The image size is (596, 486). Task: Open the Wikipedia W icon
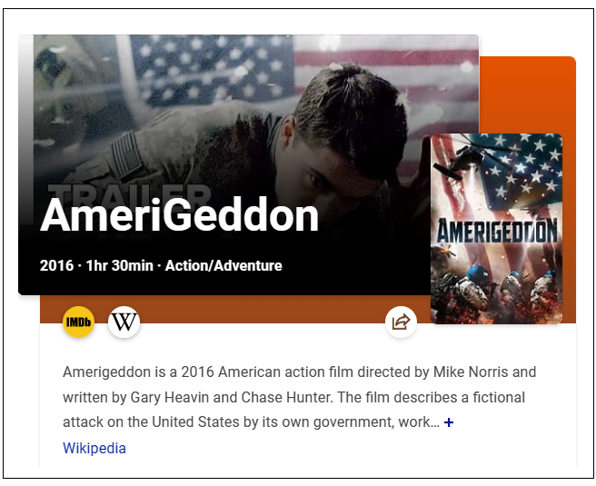point(124,322)
